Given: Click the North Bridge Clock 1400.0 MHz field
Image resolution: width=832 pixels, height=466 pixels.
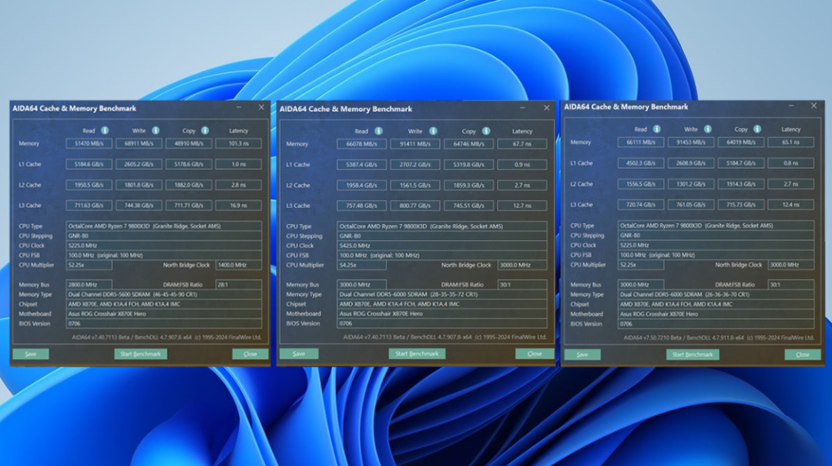Looking at the screenshot, I should (239, 265).
